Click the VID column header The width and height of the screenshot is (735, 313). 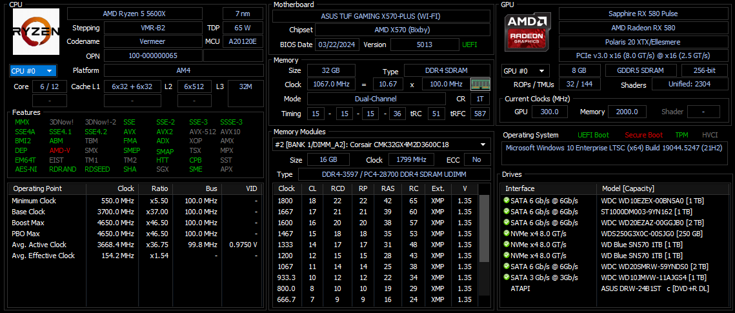(x=241, y=188)
